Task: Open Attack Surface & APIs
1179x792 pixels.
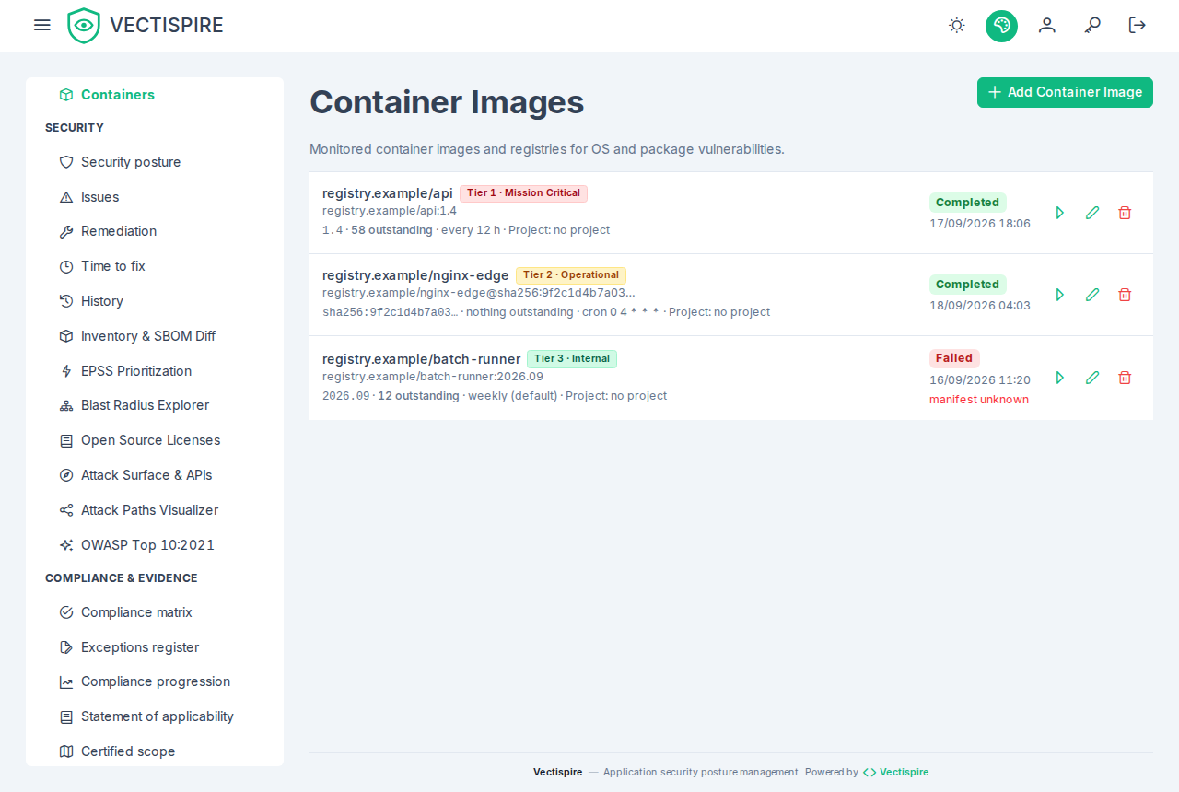Action: [155, 475]
